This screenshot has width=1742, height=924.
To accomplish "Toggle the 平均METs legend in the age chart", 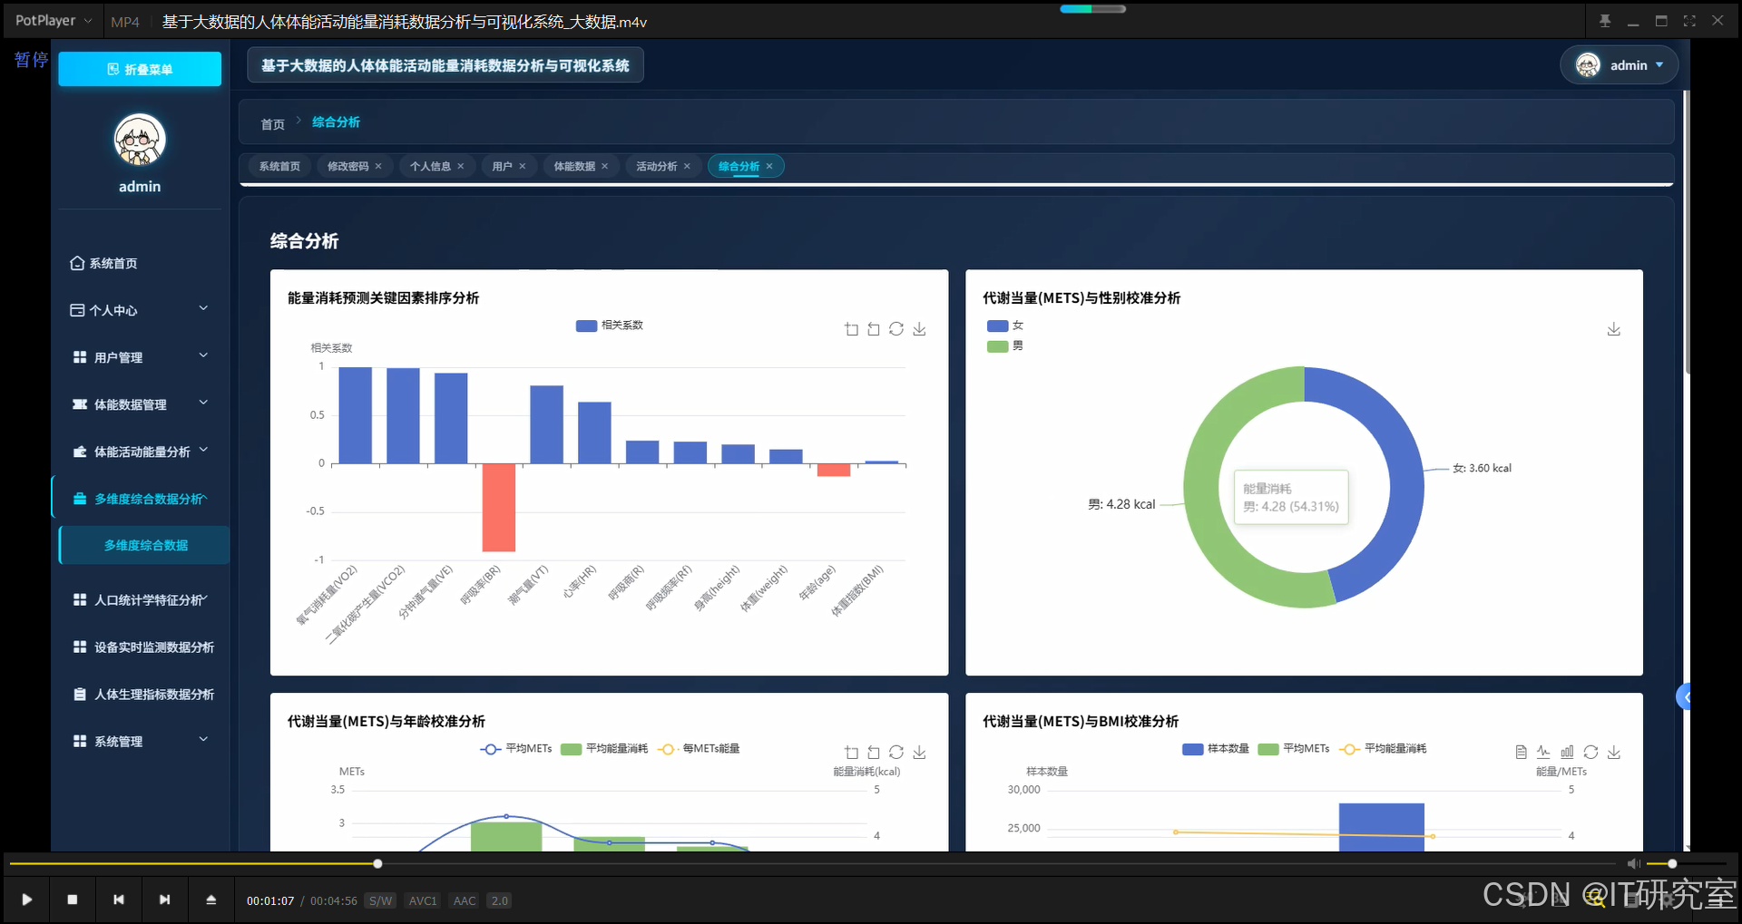I will tap(516, 749).
